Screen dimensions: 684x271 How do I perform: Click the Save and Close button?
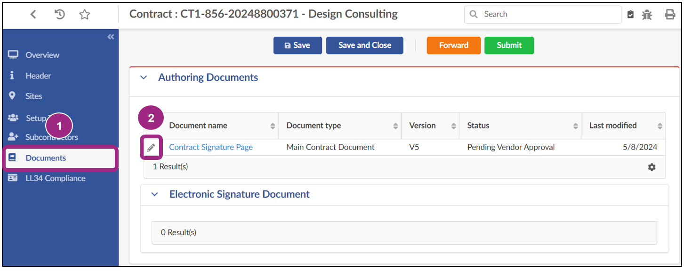pyautogui.click(x=364, y=45)
